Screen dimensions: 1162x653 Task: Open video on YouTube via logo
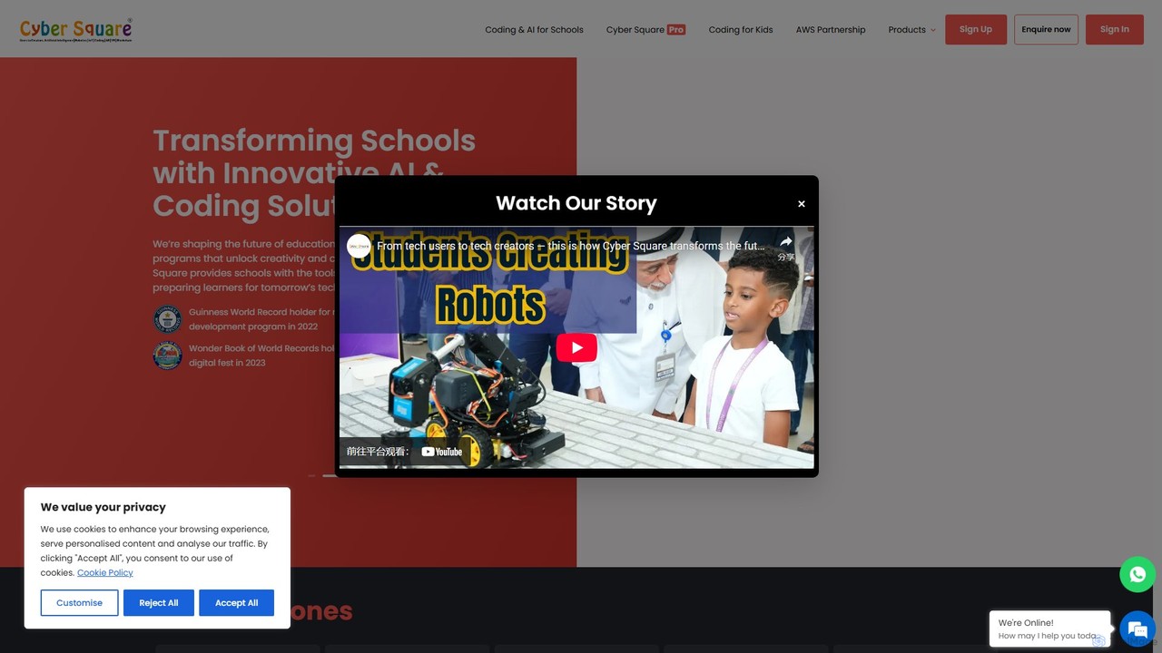442,452
